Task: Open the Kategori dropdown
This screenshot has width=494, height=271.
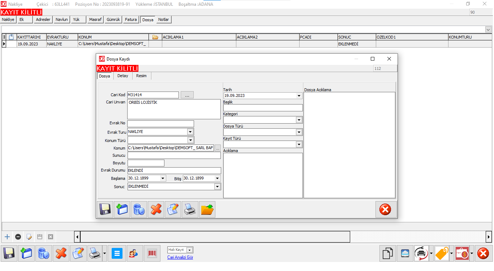Action: coord(299,120)
